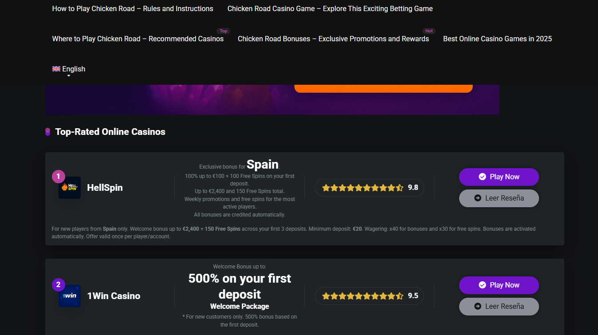Expand language list via small caret arrow
The width and height of the screenshot is (598, 335).
69,76
